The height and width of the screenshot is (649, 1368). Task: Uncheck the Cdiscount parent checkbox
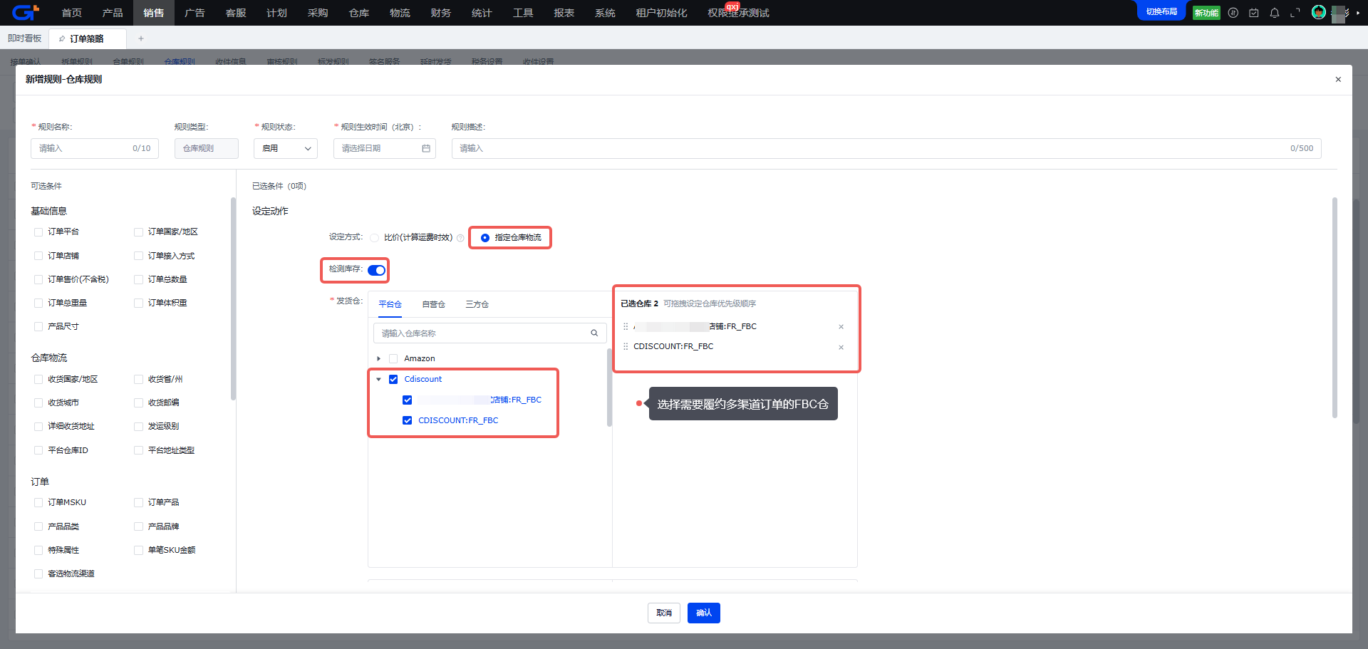(x=393, y=379)
